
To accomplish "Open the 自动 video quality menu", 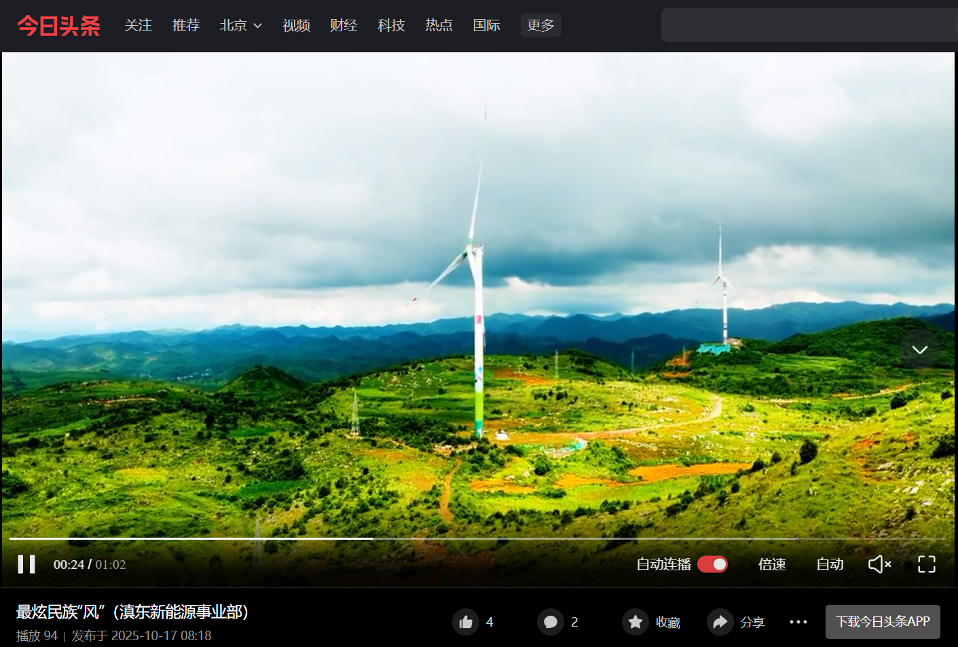I will pyautogui.click(x=830, y=564).
